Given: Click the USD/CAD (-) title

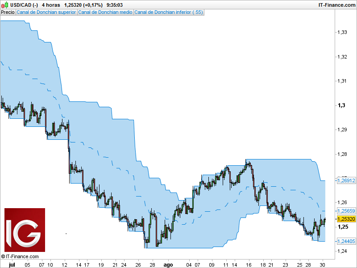Looking at the screenshot, I should tap(24, 5).
